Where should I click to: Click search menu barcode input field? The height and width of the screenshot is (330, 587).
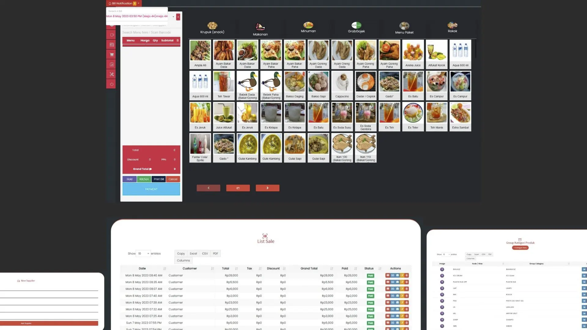click(151, 32)
